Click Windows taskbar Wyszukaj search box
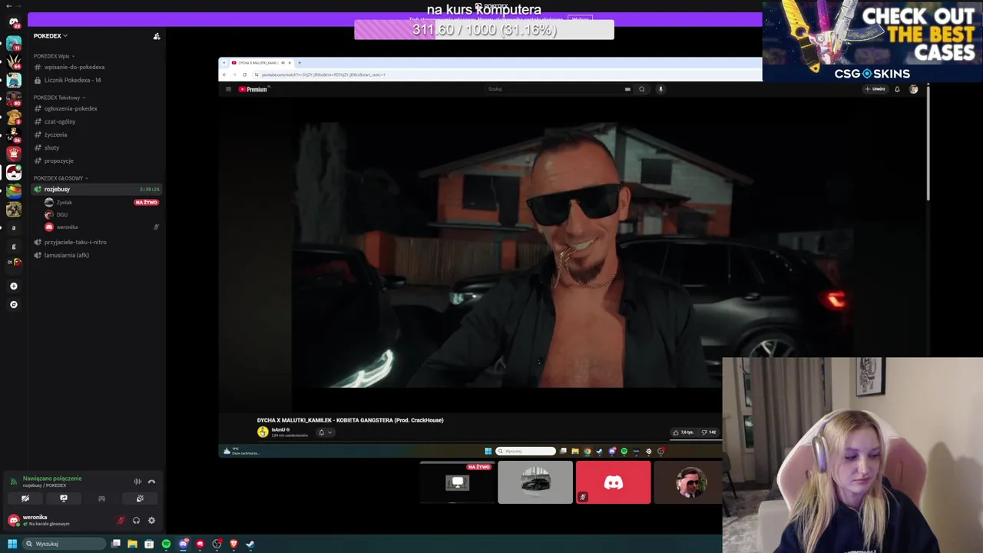 click(65, 544)
